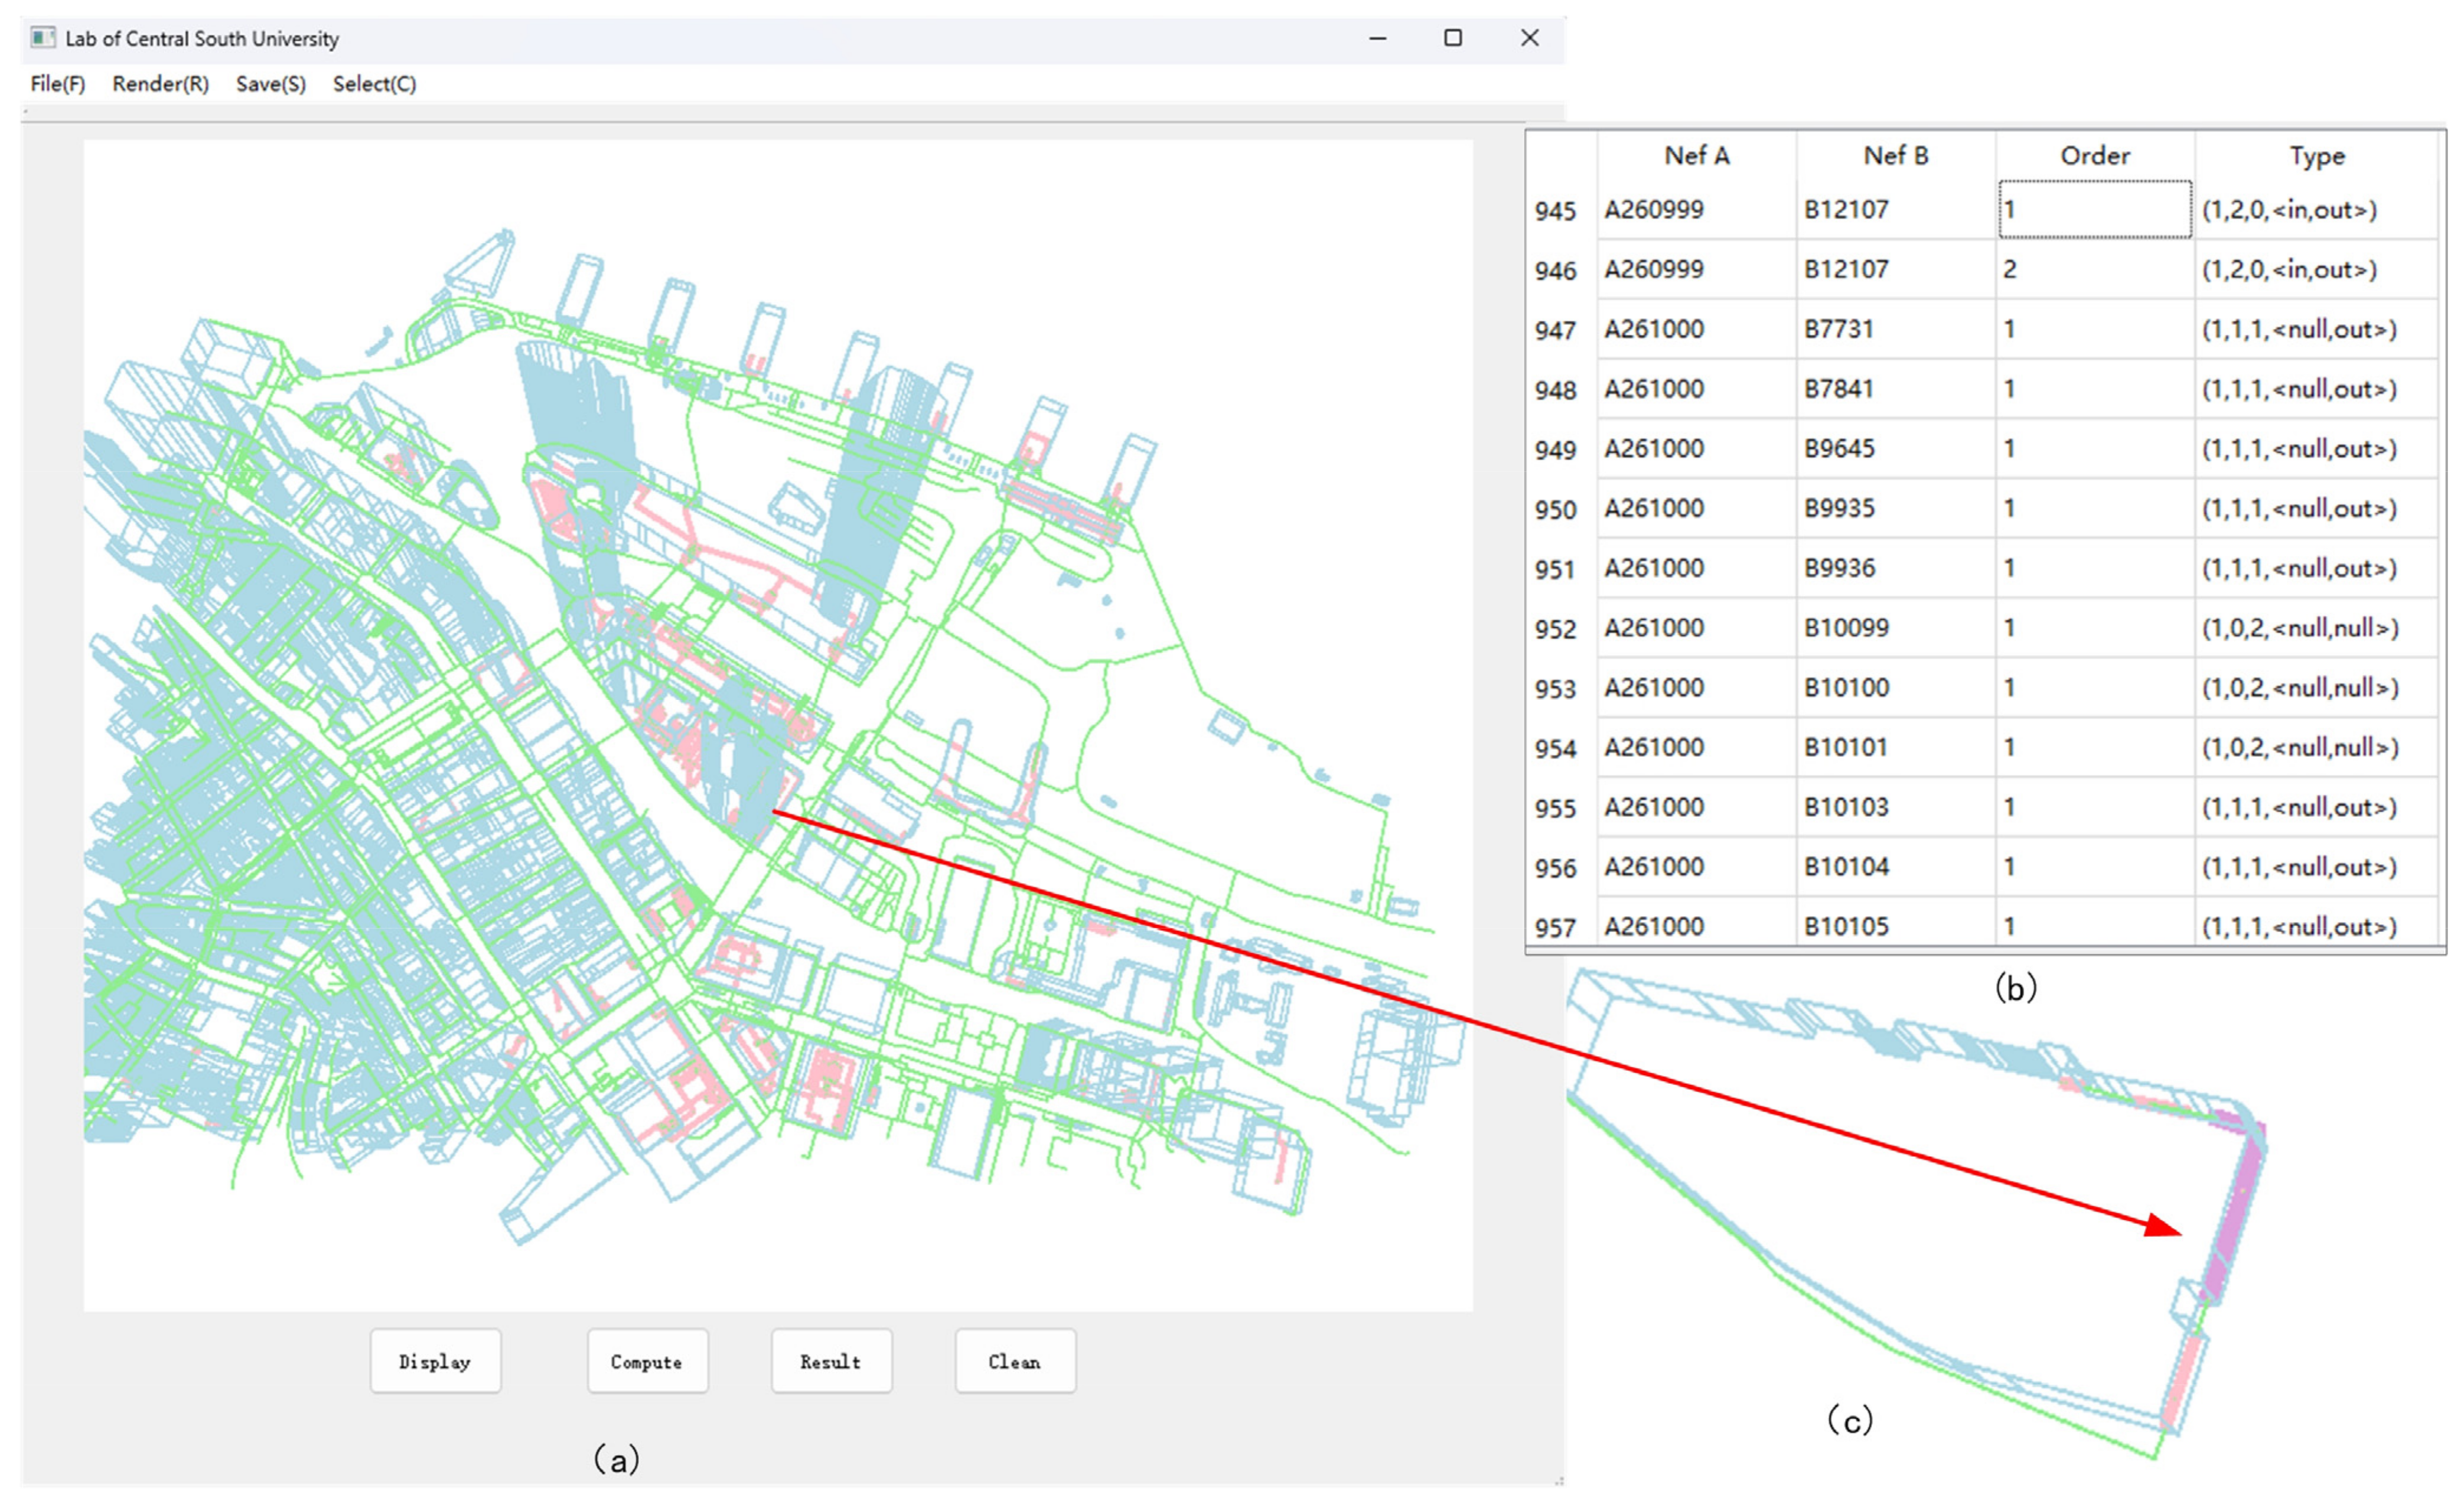2464x1505 pixels.
Task: Maximize the Lab of Central South University window
Action: 1453,38
